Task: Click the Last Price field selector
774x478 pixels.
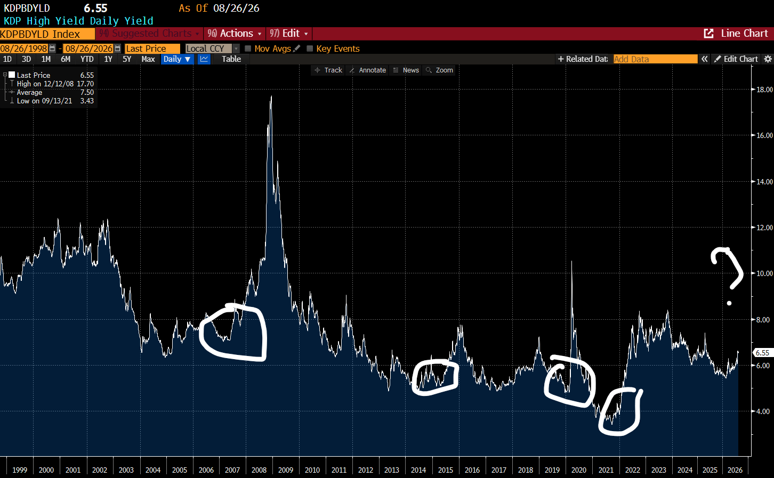Action: (152, 48)
